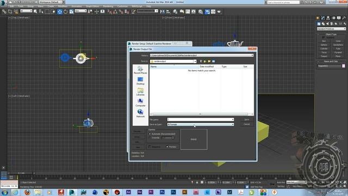Select the Shapes category icon

[x=323, y=24]
